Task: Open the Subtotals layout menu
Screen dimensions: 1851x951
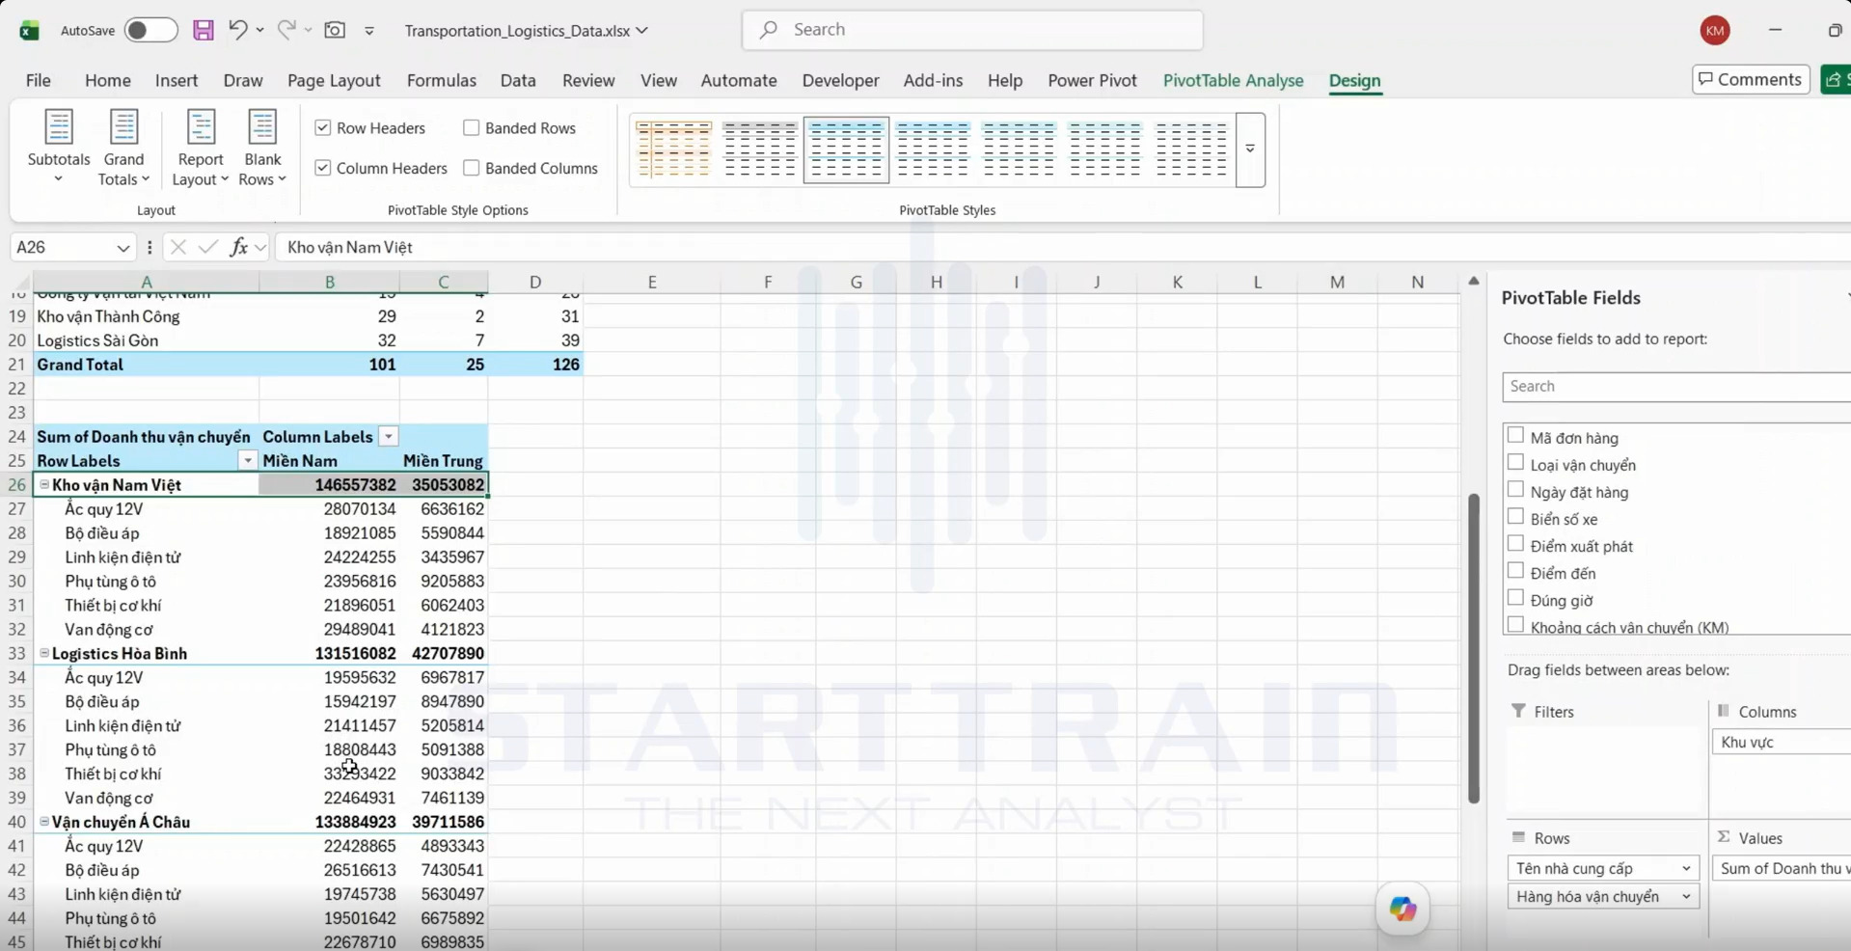Action: click(x=59, y=148)
